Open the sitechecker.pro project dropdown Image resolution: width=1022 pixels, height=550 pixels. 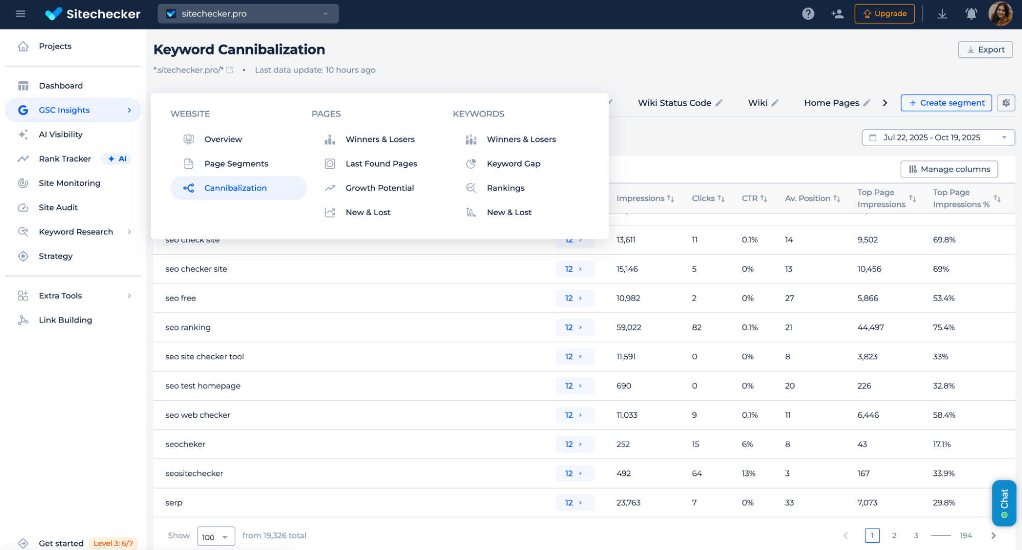coord(248,14)
